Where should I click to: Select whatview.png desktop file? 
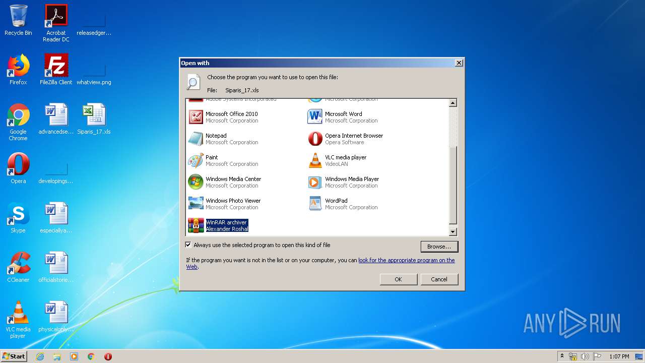point(94,70)
